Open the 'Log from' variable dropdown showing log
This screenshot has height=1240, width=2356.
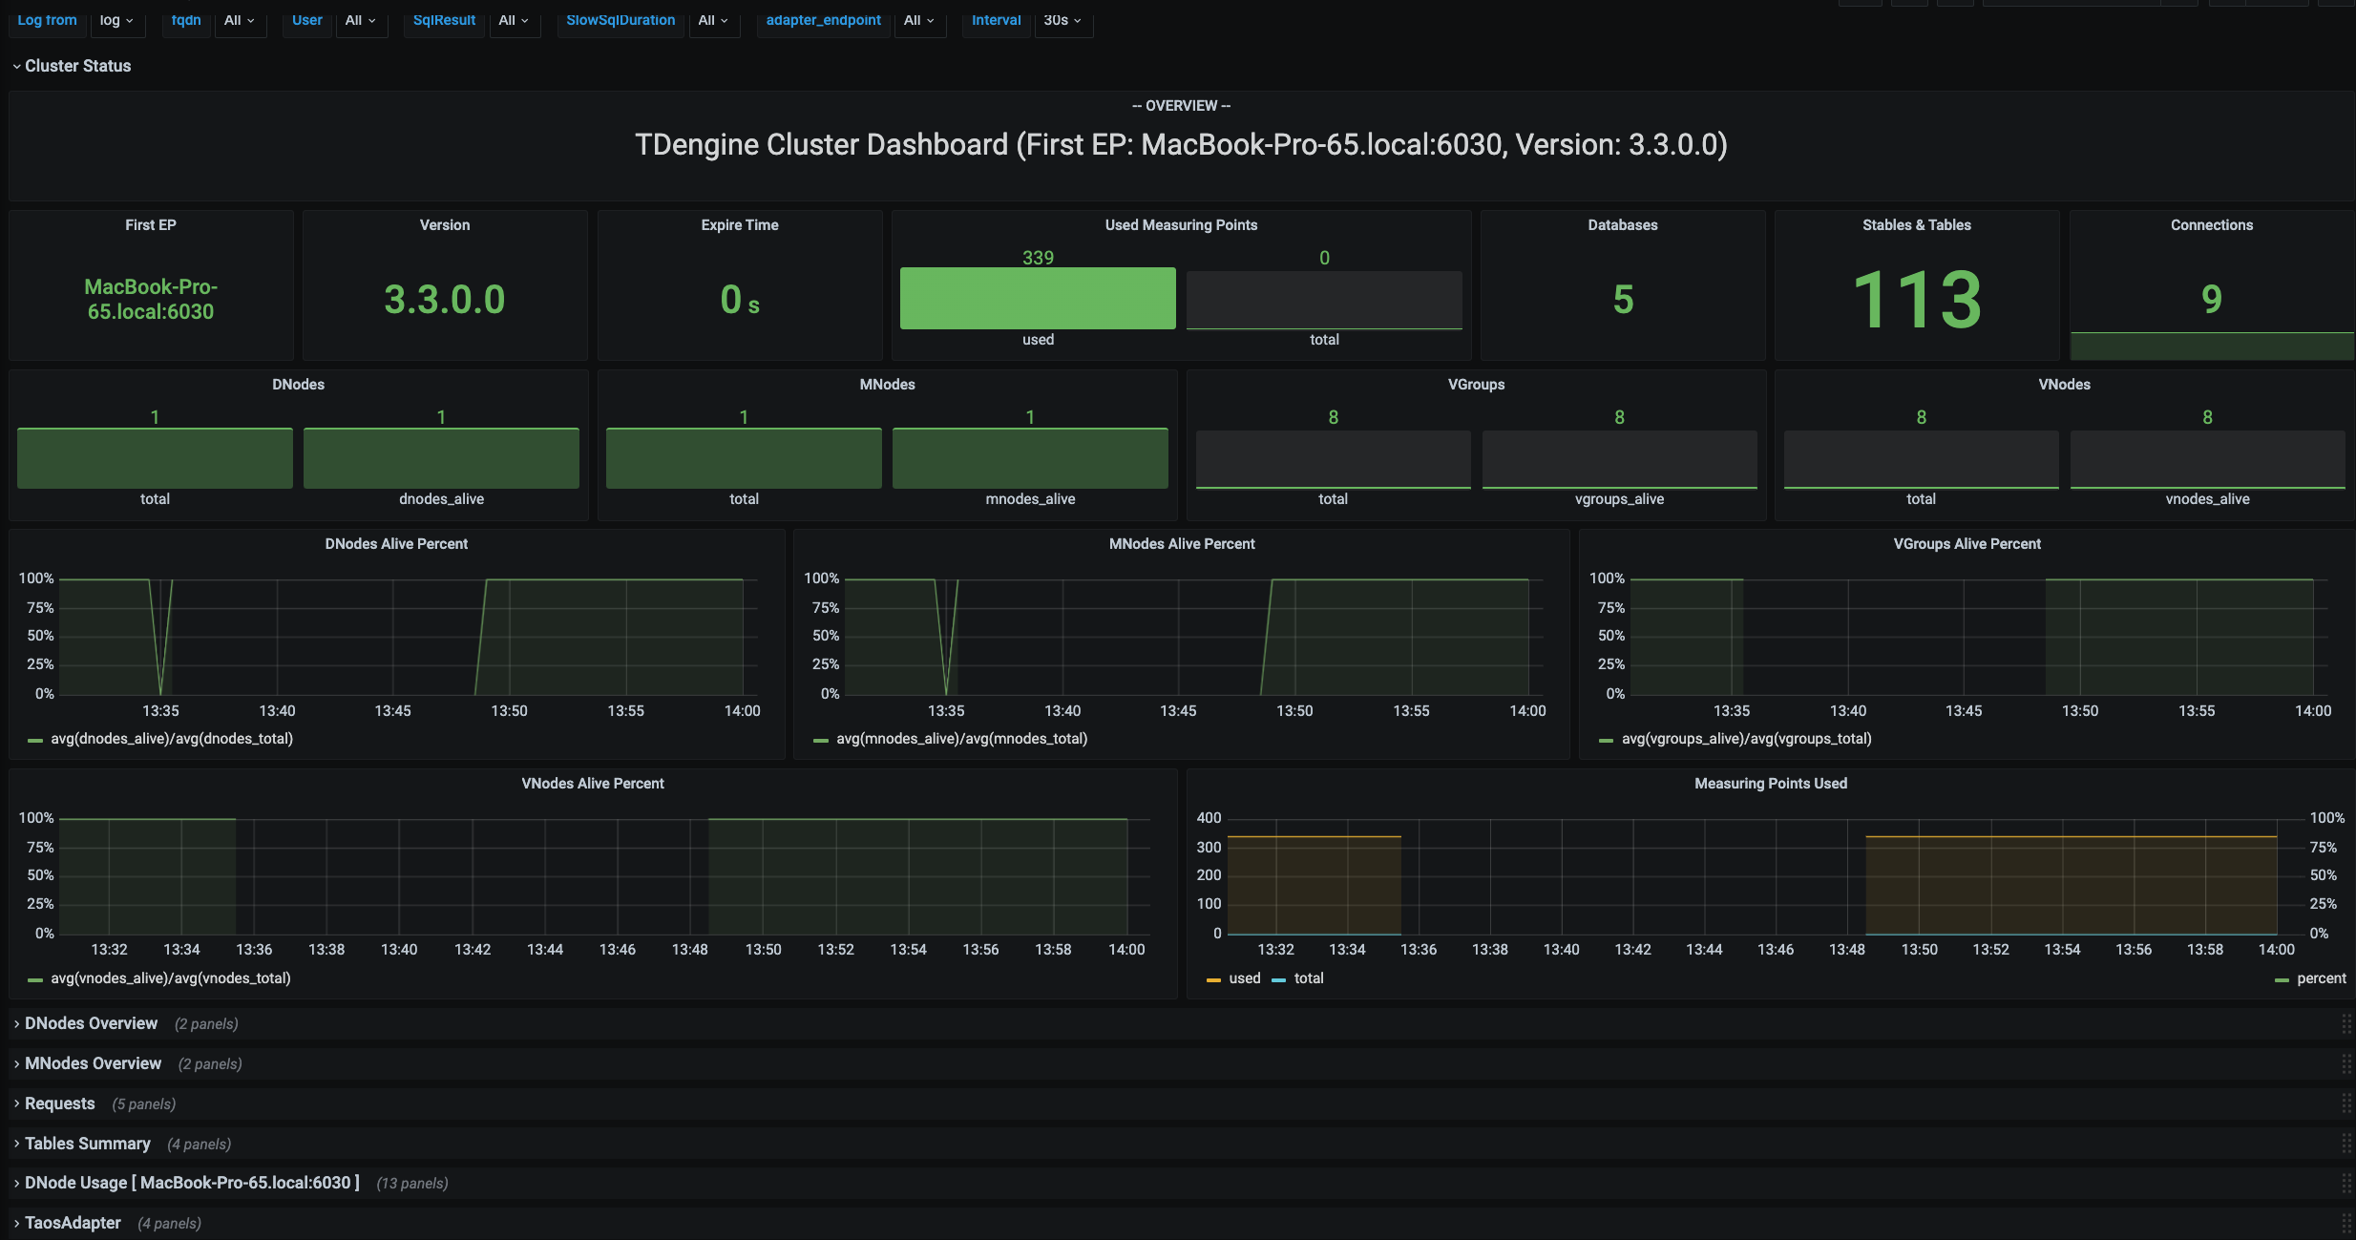[117, 20]
